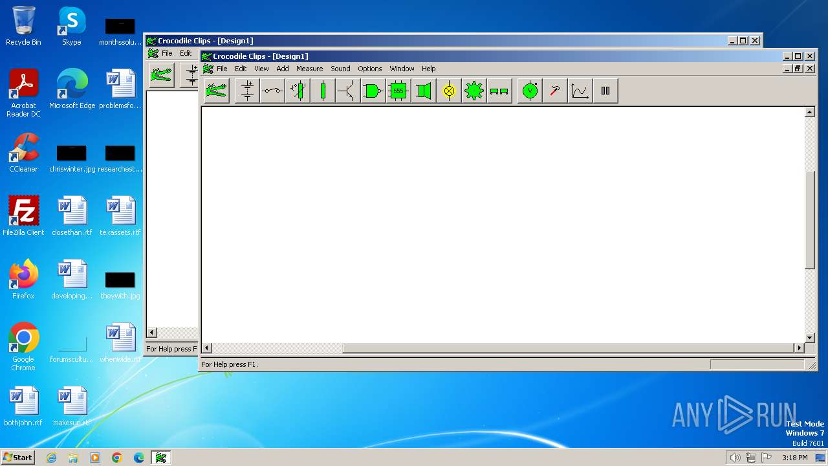Click crocodile toolbar icon in background window
This screenshot has width=828, height=466.
click(162, 75)
